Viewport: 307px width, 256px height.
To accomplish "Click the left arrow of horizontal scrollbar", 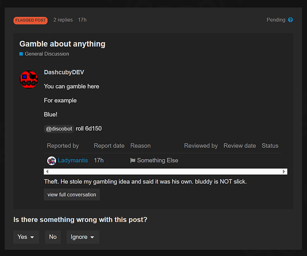I will [47, 172].
